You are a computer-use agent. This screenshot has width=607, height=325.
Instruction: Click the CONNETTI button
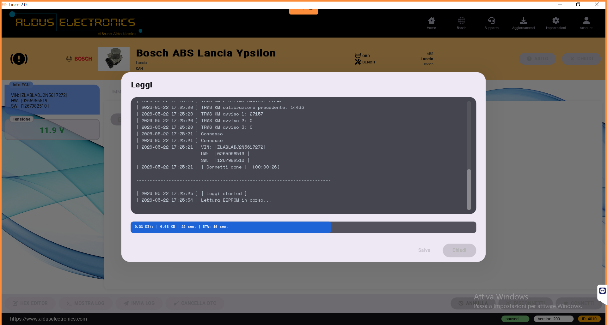coord(579,303)
